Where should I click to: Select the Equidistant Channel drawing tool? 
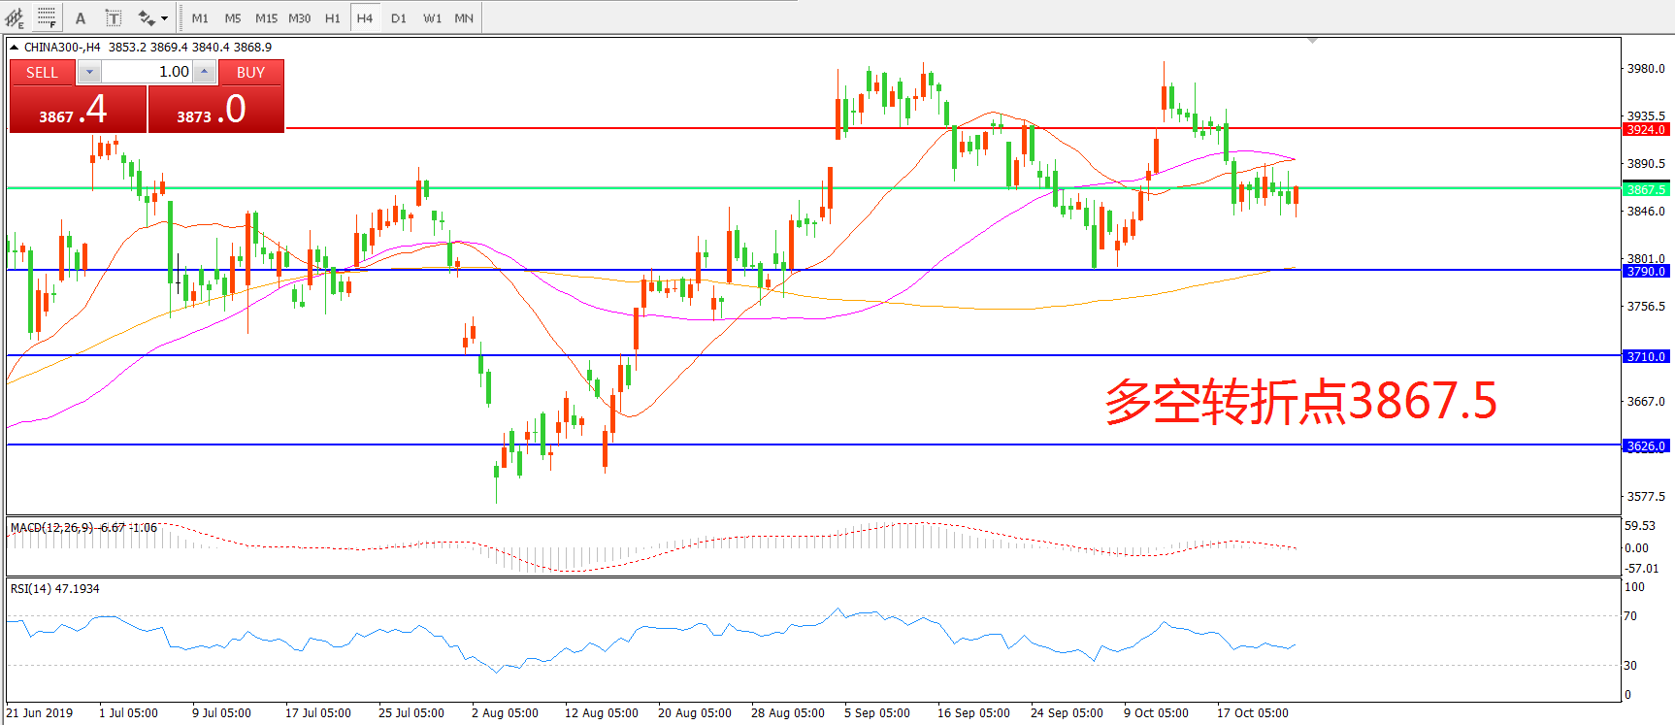[x=15, y=17]
